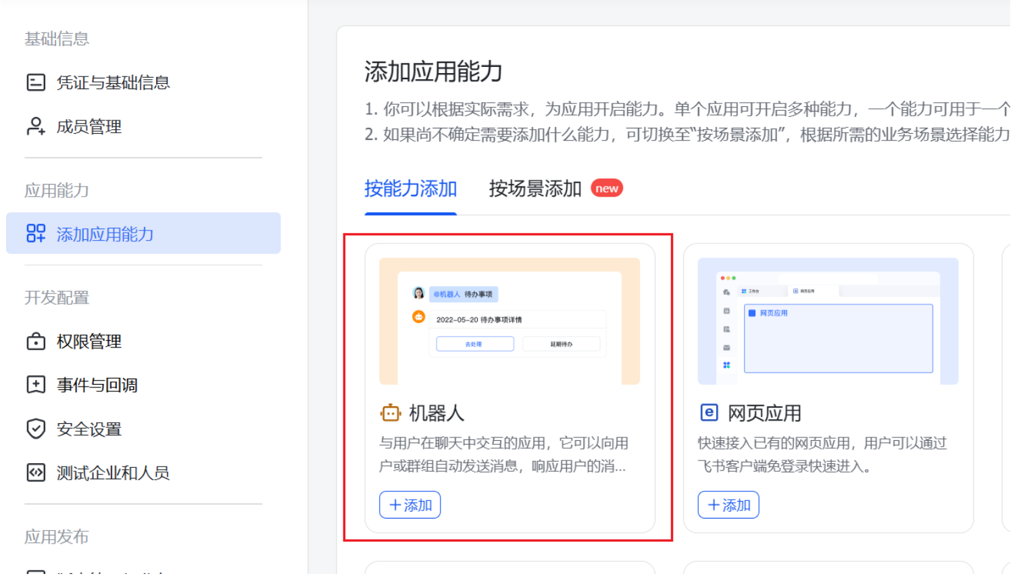Click the 添加应用能力 grid icon
The height and width of the screenshot is (576, 1019).
tap(36, 234)
